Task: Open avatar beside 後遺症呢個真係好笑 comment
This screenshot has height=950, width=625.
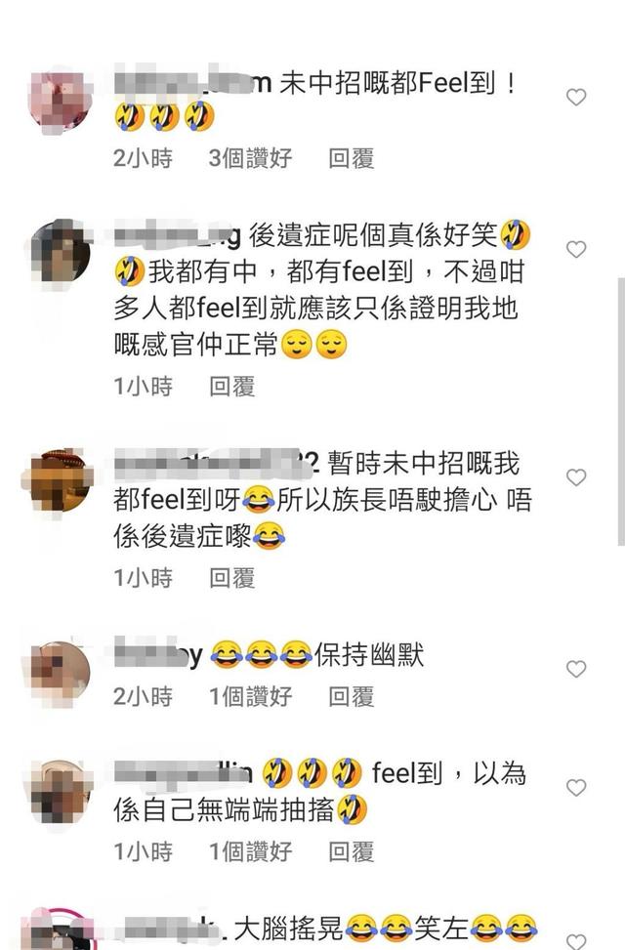Action: (61, 252)
